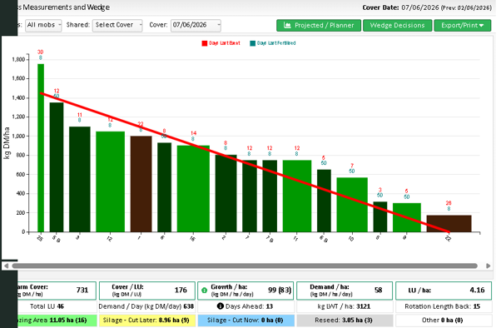Viewport: 501px width, 328px height.
Task: Select the bar for paddock 10
Action: pos(352,205)
